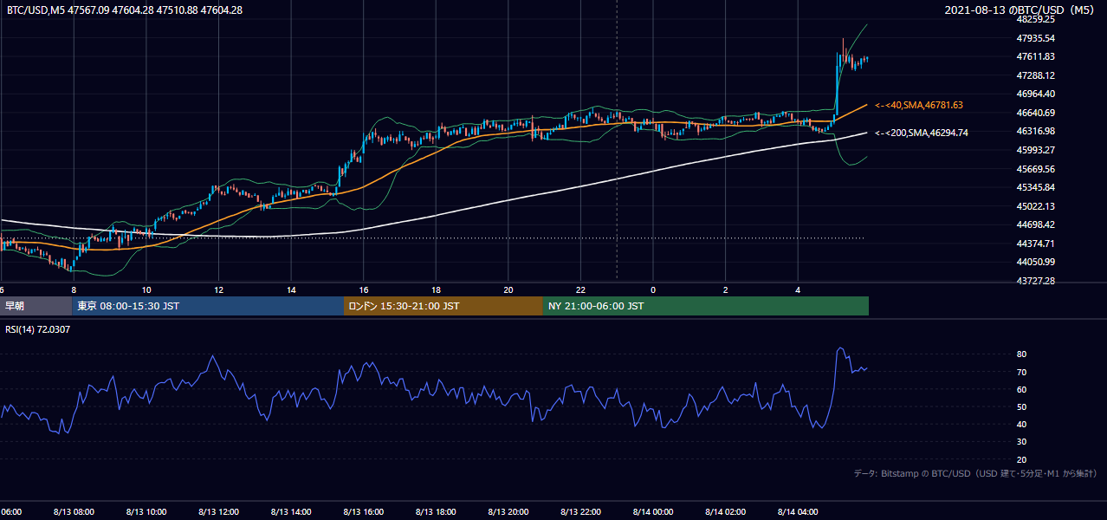
Task: Click hour tick 2 below the price chart
Action: [x=725, y=289]
